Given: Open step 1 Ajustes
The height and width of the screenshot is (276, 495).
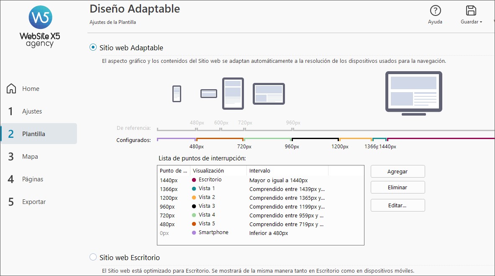Looking at the screenshot, I should coord(32,111).
